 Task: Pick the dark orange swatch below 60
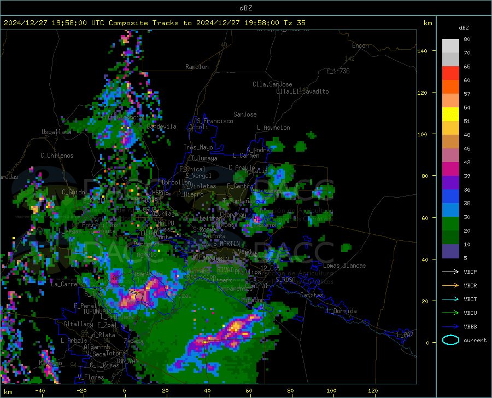450,87
